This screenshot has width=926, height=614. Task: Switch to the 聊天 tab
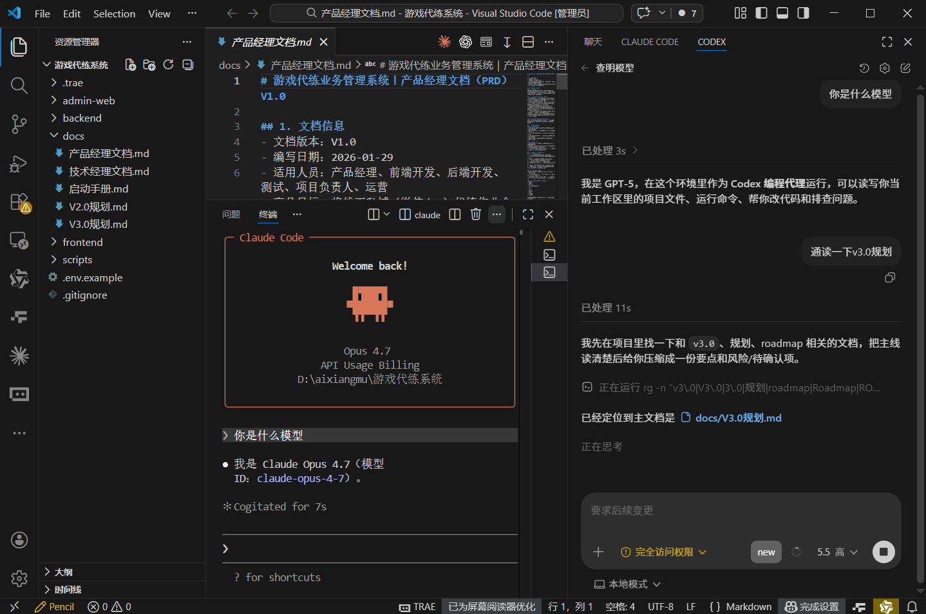click(x=593, y=42)
